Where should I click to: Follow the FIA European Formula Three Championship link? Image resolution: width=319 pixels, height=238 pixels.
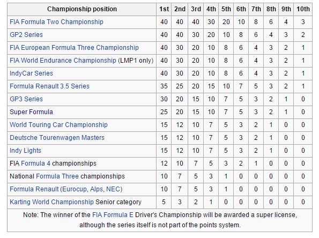pos(75,48)
